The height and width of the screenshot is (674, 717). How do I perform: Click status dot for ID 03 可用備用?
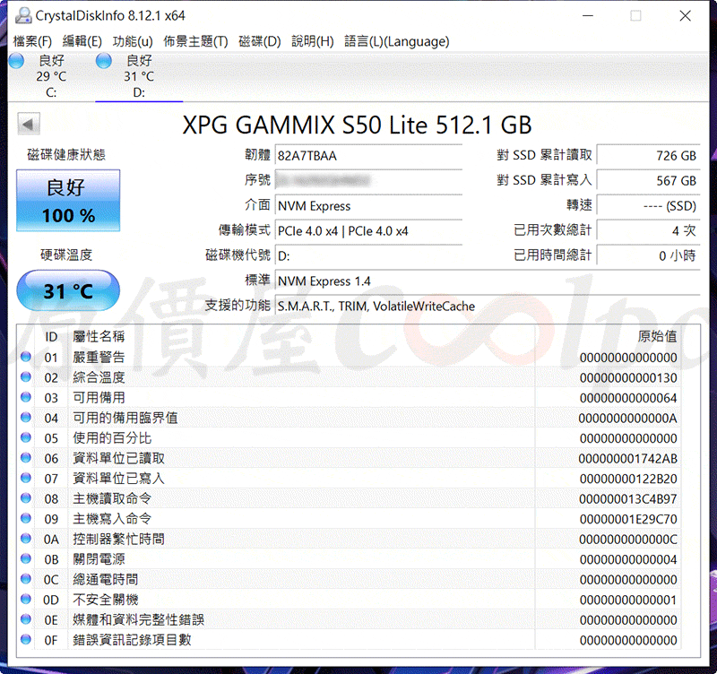tap(26, 397)
